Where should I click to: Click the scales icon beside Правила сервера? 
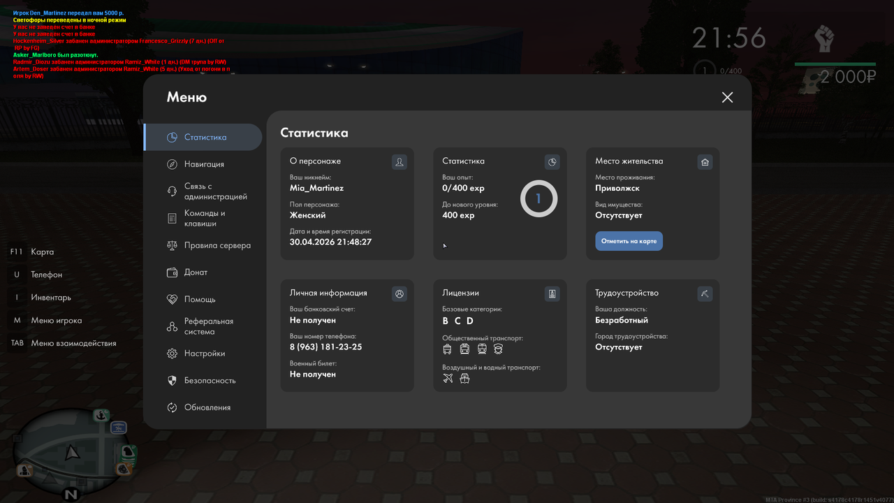(x=172, y=245)
